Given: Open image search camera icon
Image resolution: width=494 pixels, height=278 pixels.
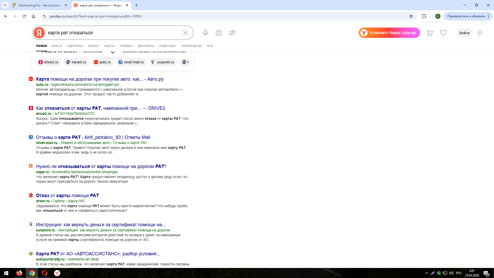Looking at the screenshot, I should (x=219, y=33).
